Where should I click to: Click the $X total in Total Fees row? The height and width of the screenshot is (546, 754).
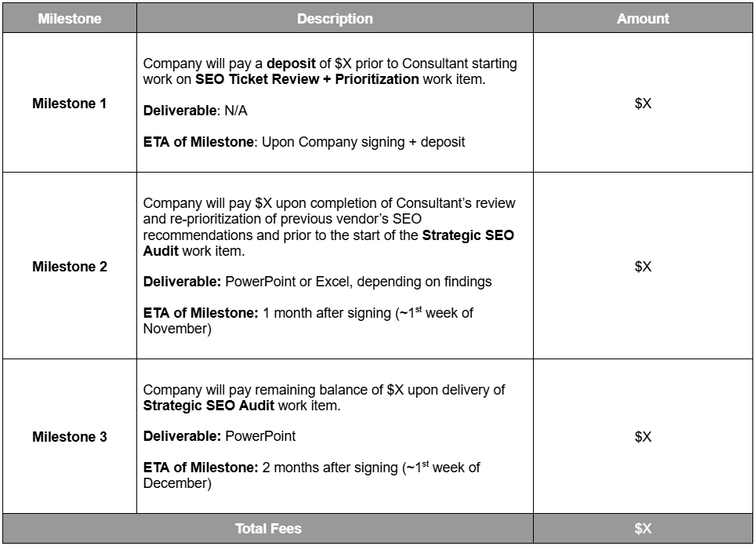point(643,529)
